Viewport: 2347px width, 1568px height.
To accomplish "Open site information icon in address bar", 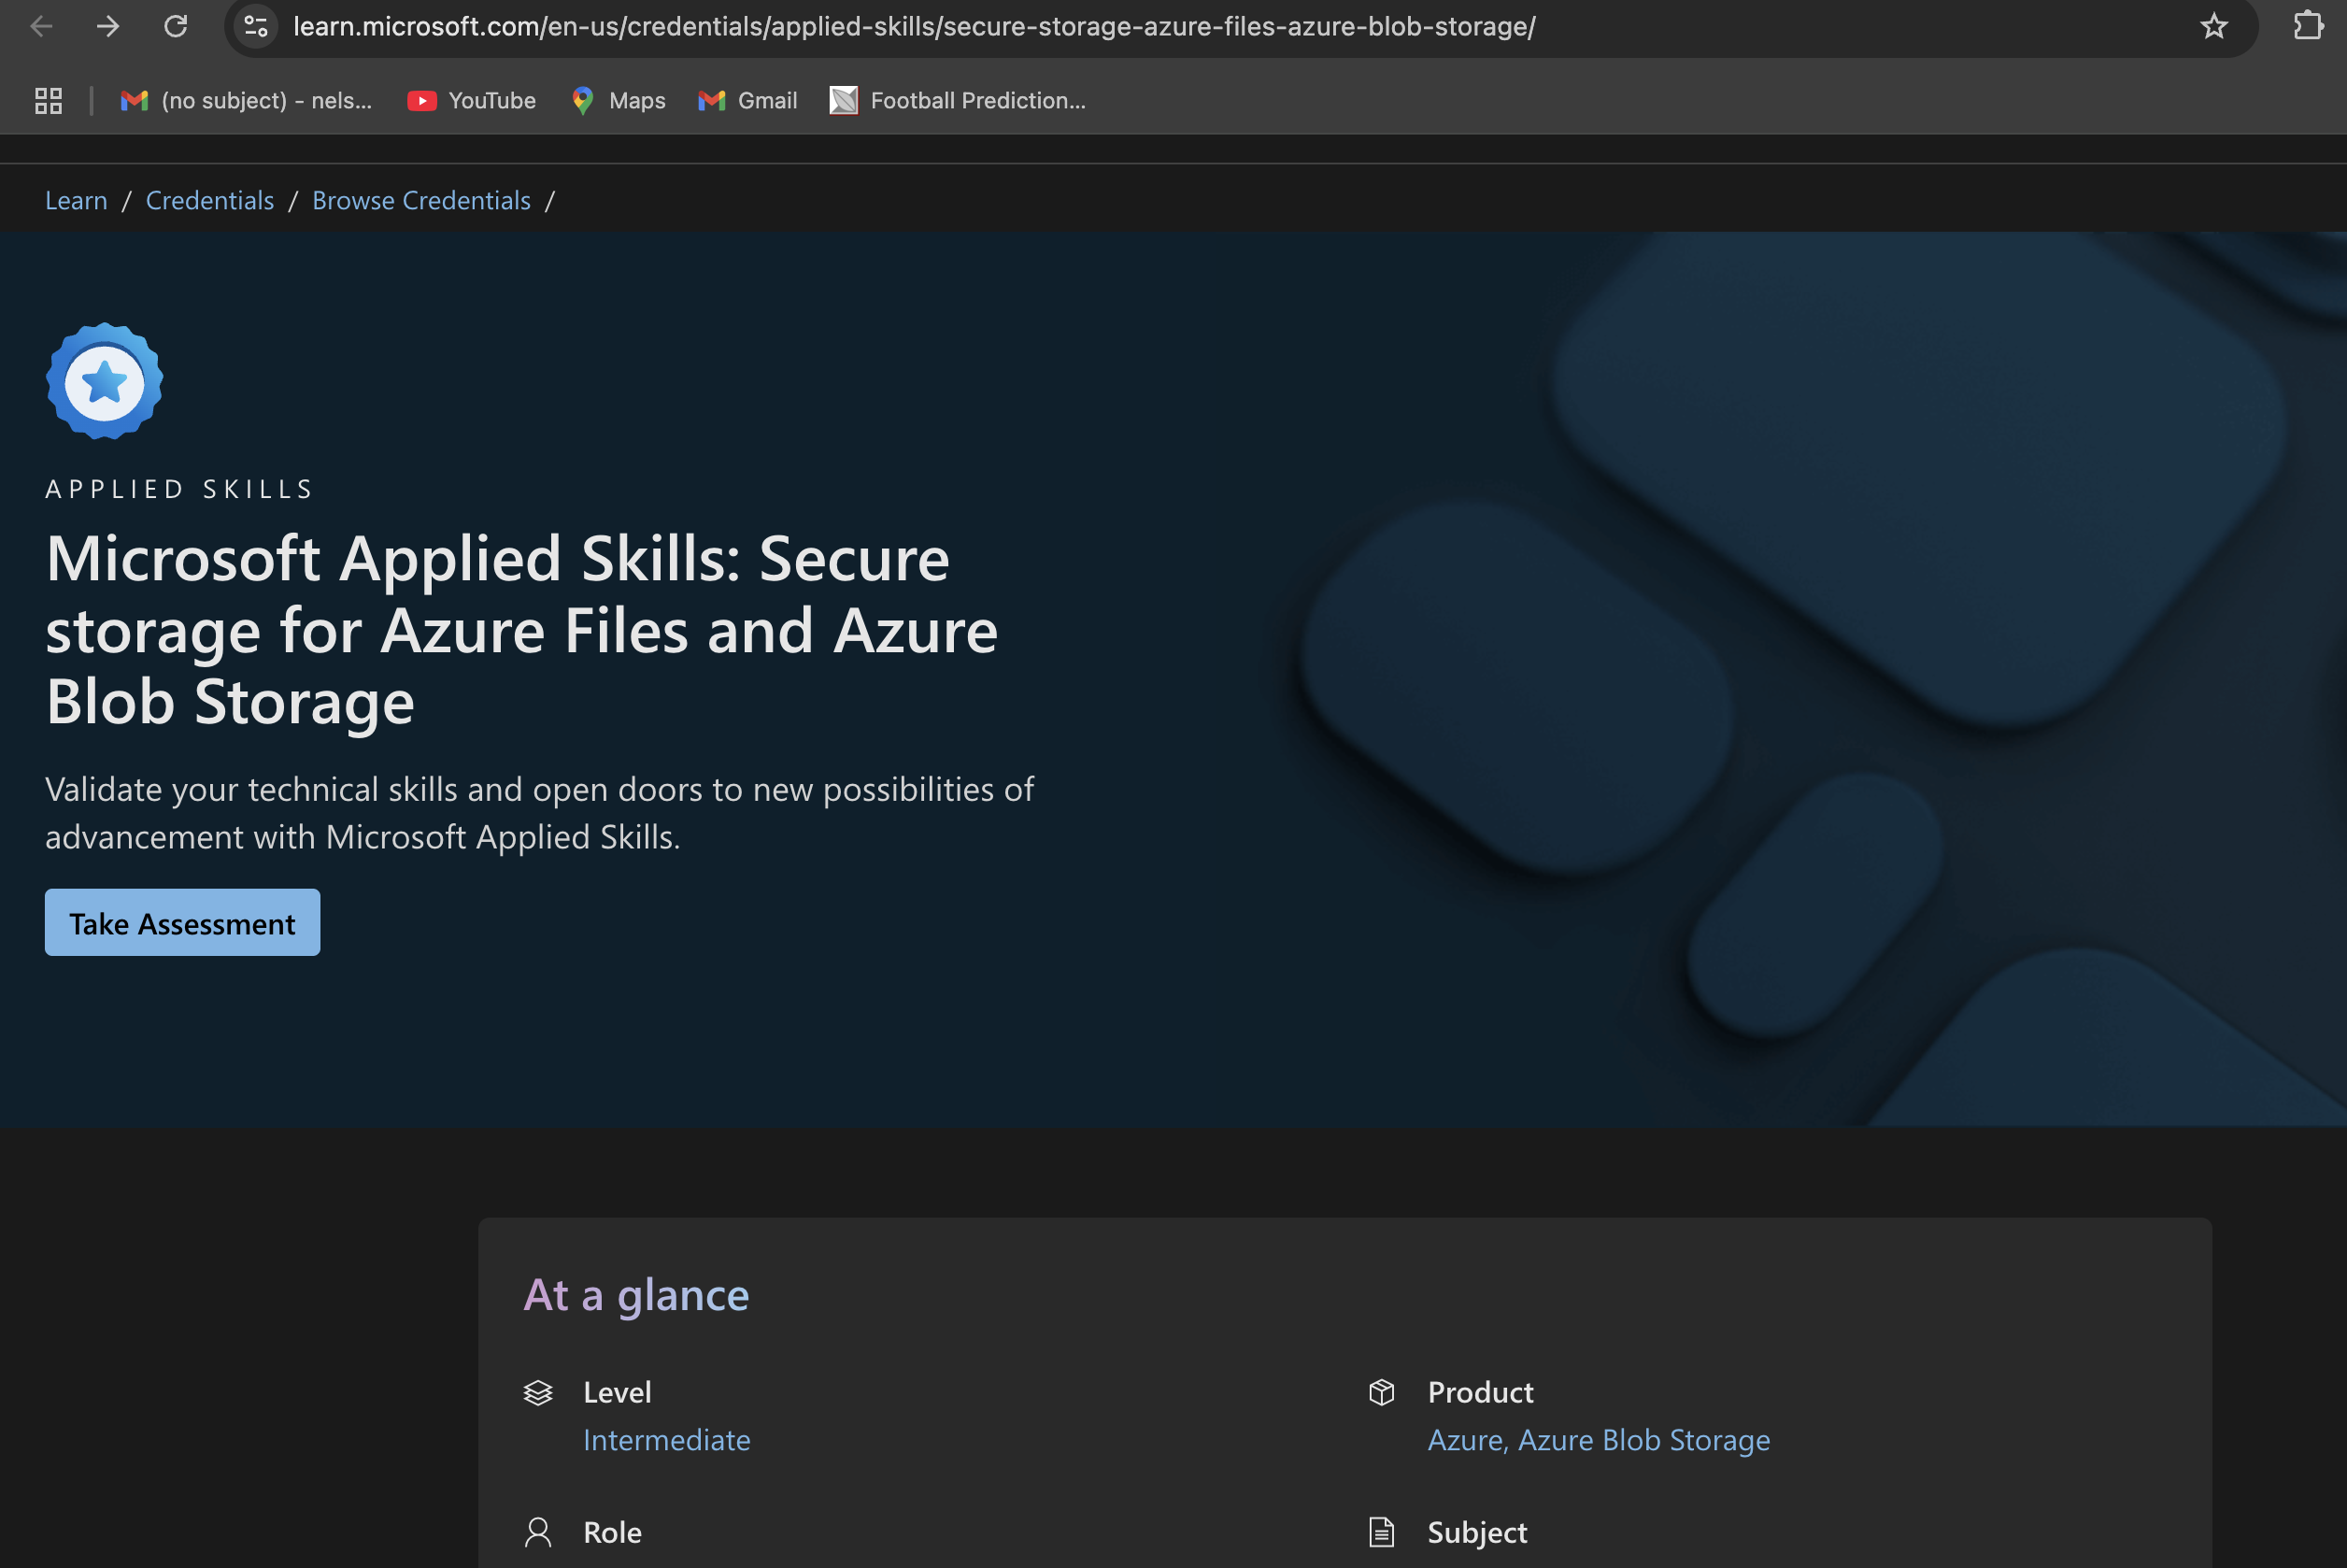I will click(x=257, y=26).
